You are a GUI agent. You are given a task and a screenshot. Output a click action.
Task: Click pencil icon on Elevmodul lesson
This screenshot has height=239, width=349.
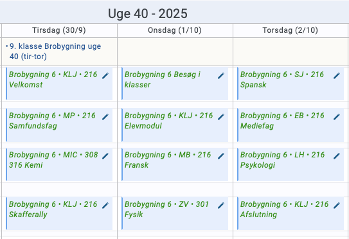point(221,117)
